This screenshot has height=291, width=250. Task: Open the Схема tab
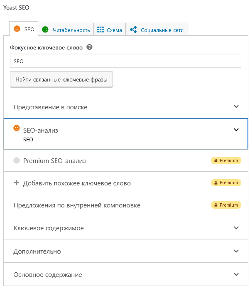click(110, 30)
